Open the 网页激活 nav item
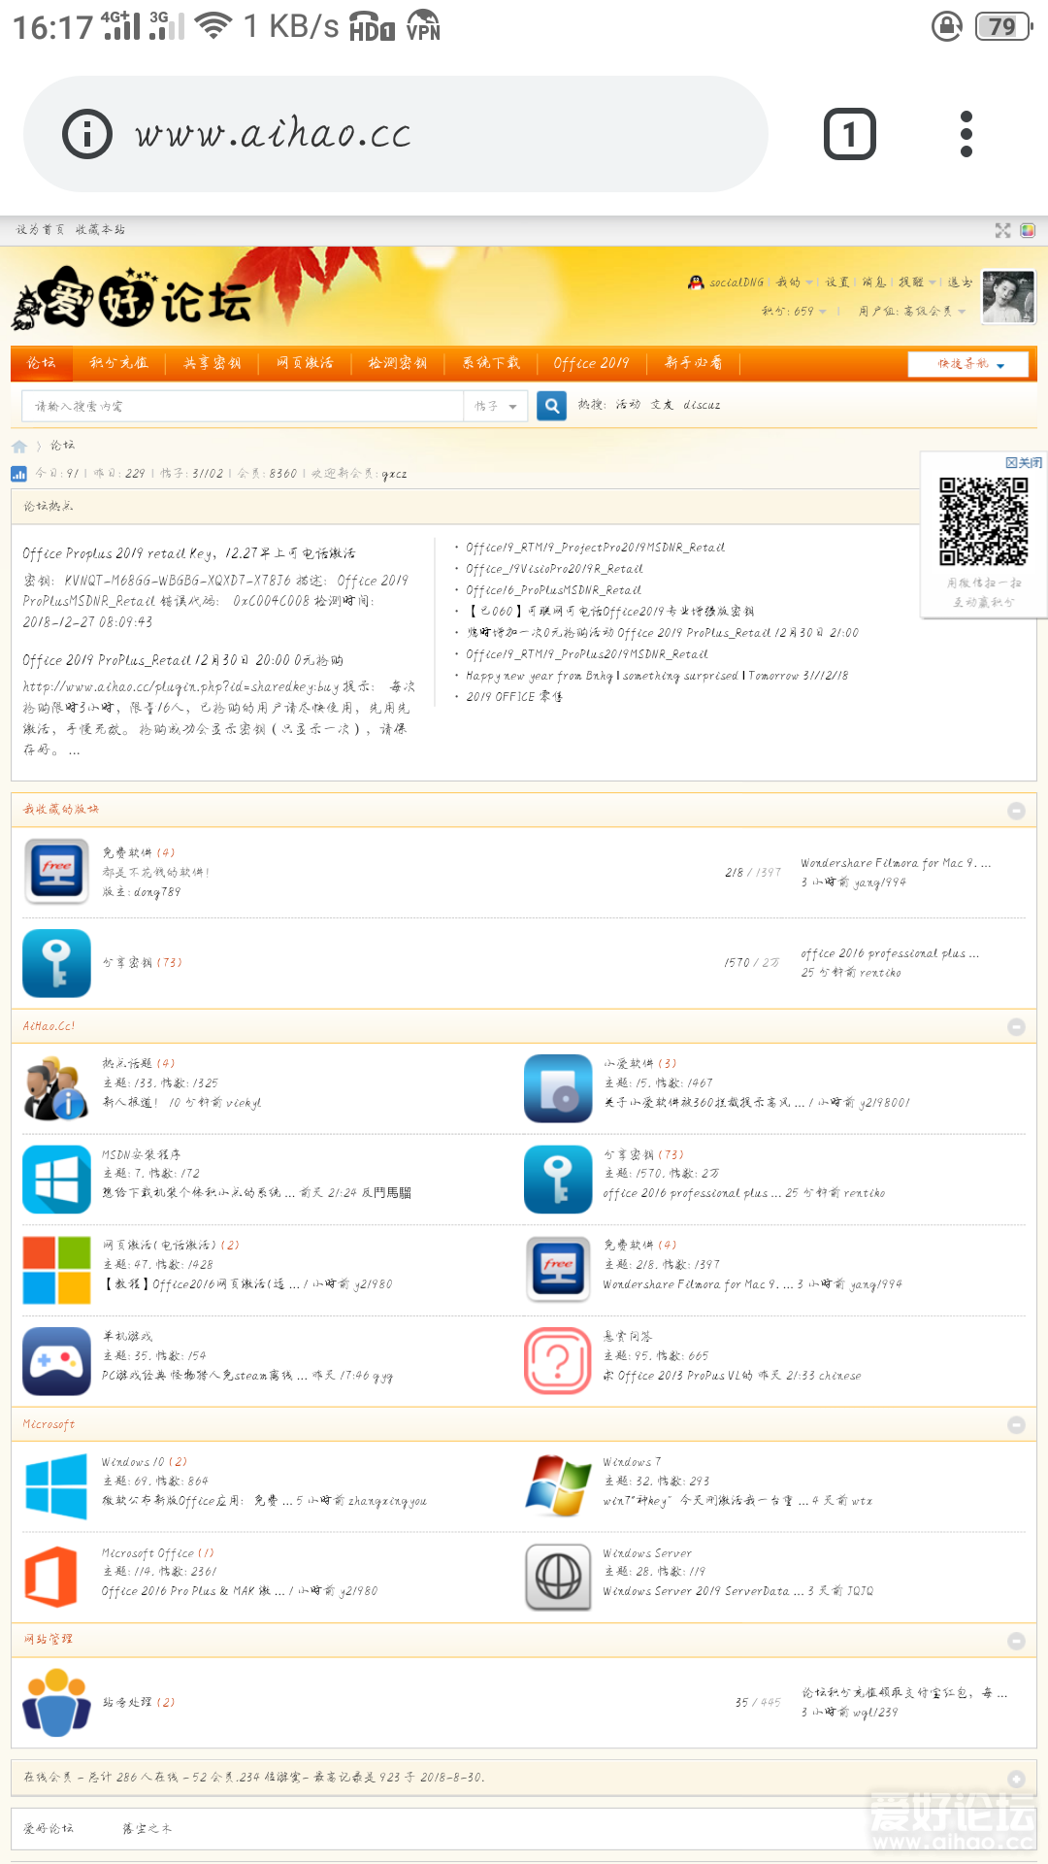The width and height of the screenshot is (1048, 1864). tap(305, 363)
